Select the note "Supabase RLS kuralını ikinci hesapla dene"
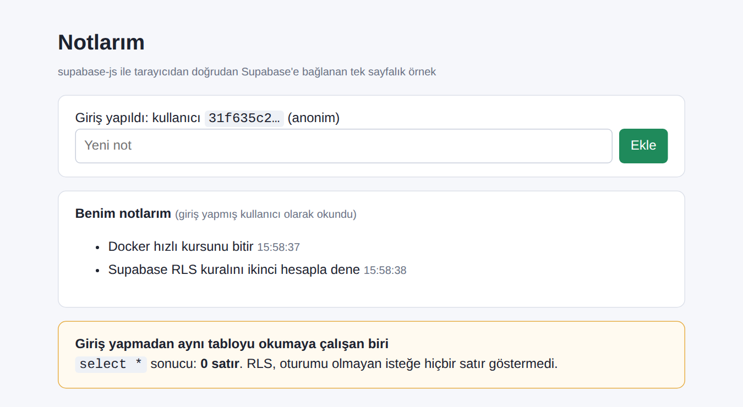743x407 pixels. point(234,269)
